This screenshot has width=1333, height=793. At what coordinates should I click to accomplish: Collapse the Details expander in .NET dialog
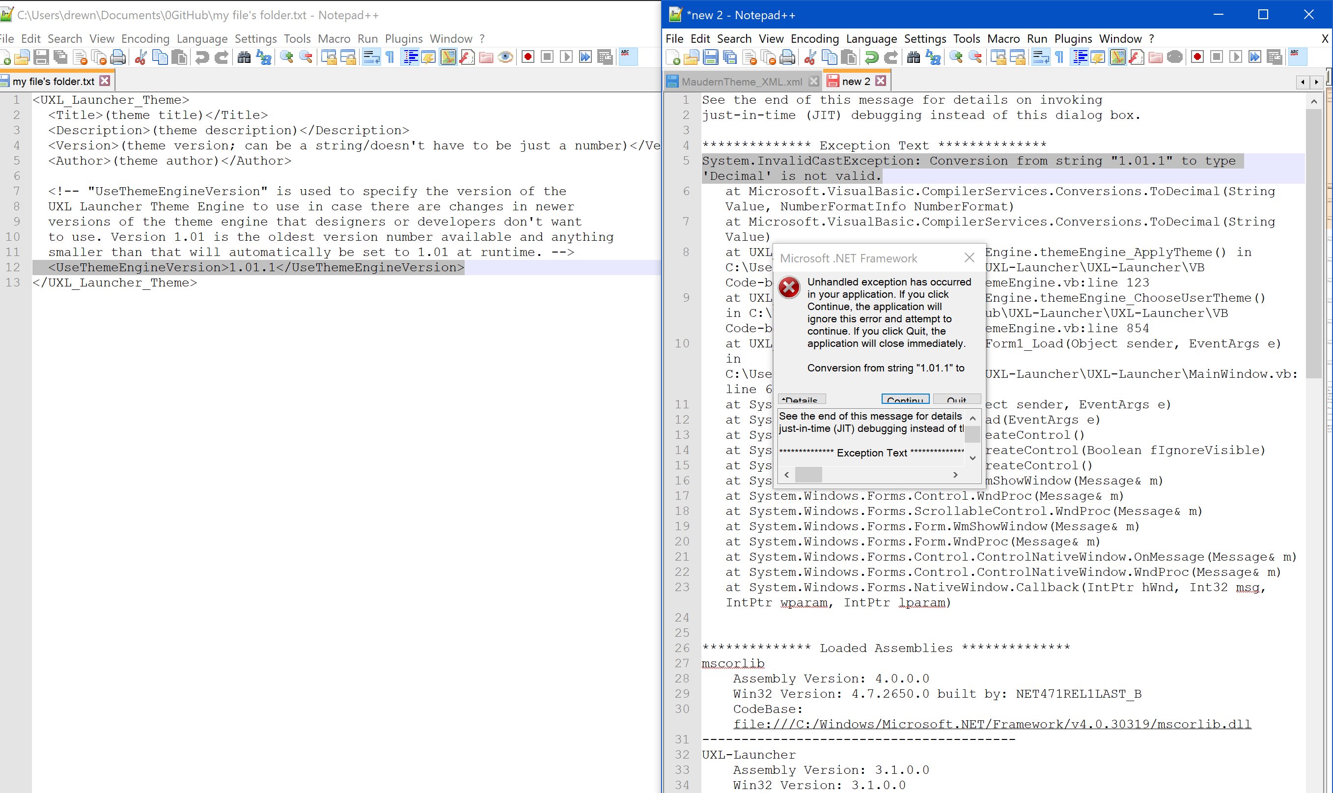(802, 399)
